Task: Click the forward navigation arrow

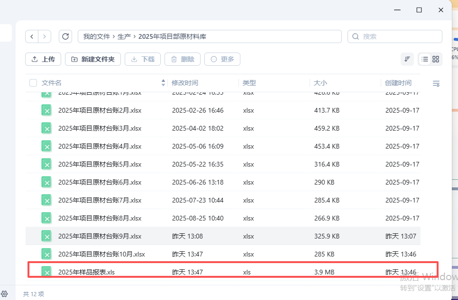Action: (45, 36)
